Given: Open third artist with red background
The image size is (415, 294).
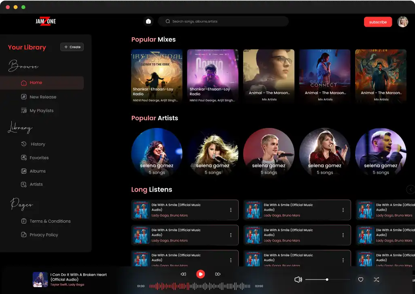Looking at the screenshot, I should tap(269, 153).
